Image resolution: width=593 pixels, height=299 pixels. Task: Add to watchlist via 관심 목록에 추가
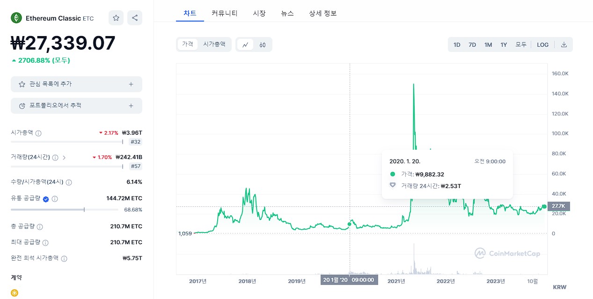tap(76, 84)
